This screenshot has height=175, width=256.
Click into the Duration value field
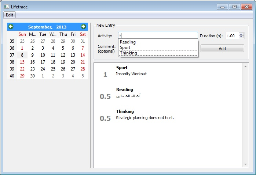[232, 36]
